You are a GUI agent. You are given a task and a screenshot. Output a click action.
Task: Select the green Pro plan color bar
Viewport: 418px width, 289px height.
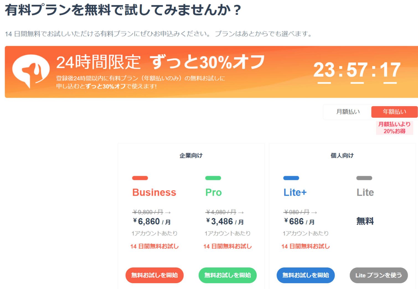click(213, 178)
